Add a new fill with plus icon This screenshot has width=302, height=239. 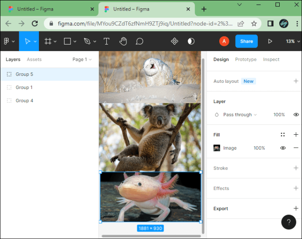click(x=296, y=135)
